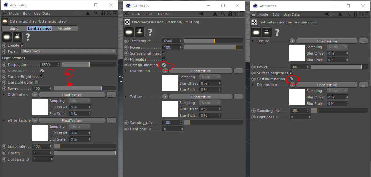Click the grip dots icon in LightTag menu bar
The height and width of the screenshot is (177, 371).
(x=4, y=14)
